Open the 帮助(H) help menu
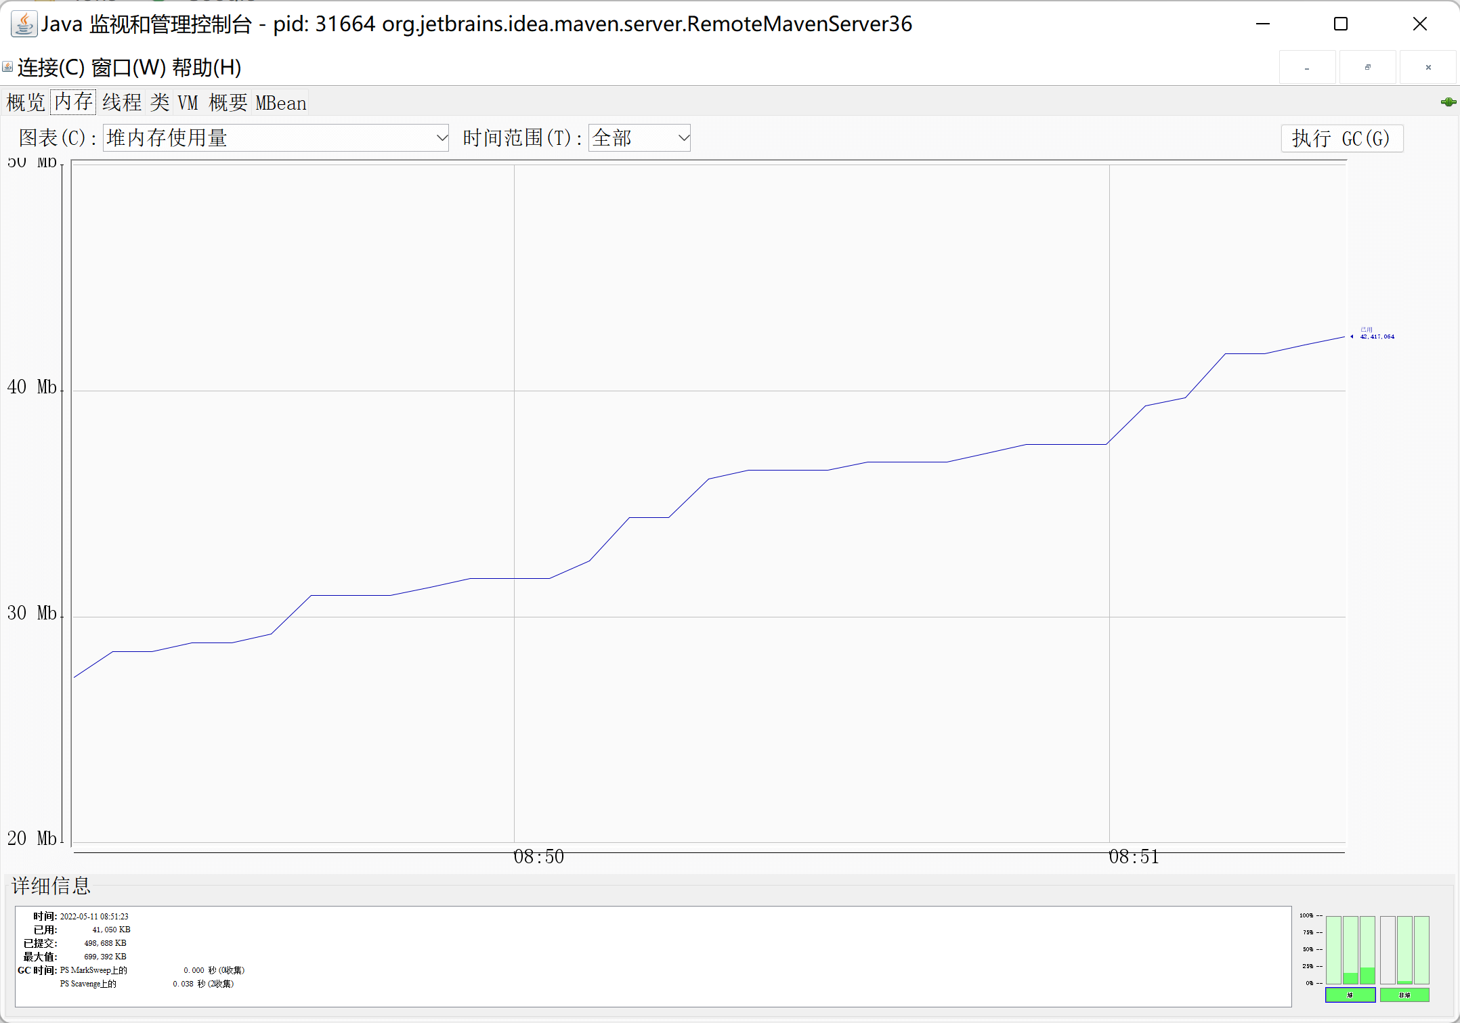Image resolution: width=1460 pixels, height=1023 pixels. click(x=207, y=68)
